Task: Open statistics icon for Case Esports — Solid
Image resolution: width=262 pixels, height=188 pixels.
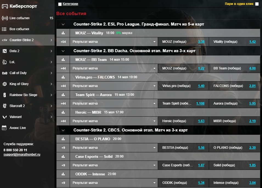Action: pyautogui.click(x=63, y=156)
